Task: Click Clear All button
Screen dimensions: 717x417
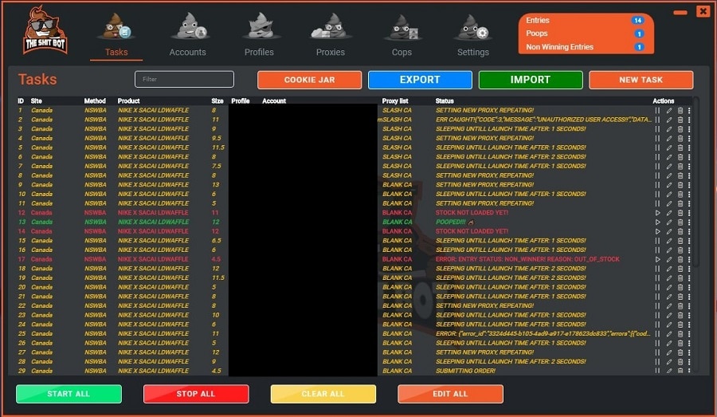Action: [323, 394]
